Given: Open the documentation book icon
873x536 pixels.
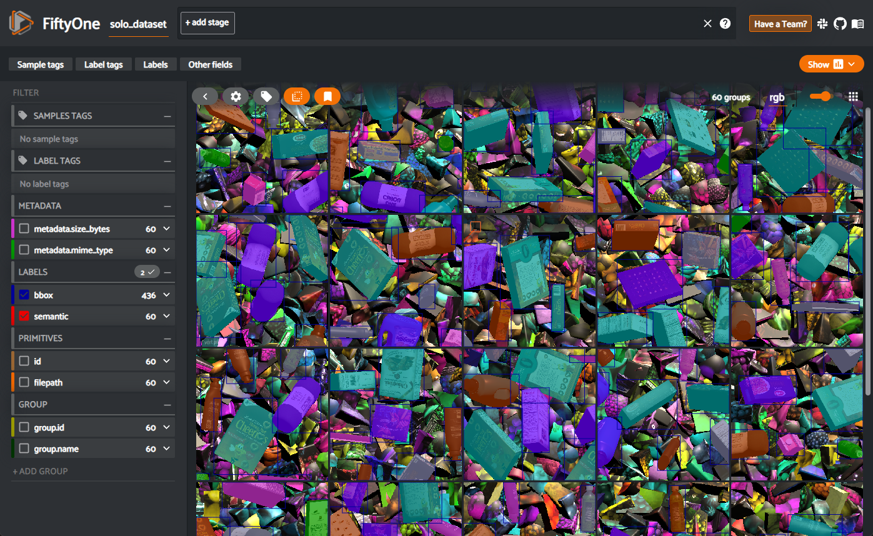Looking at the screenshot, I should coord(857,24).
